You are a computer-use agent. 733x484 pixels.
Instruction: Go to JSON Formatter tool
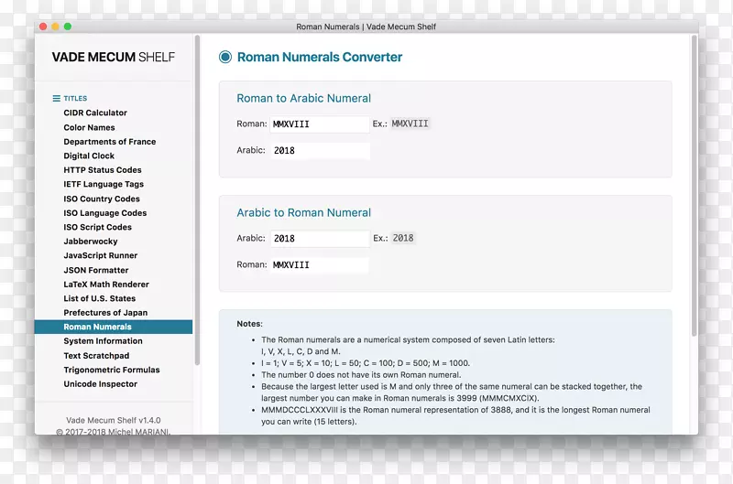95,270
